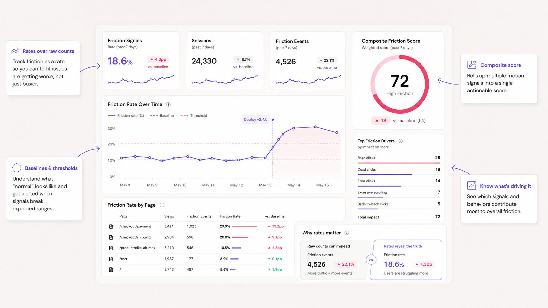548x308 pixels.
Task: Click the 22.1% change badge in Friction Events card
Action: click(327, 60)
